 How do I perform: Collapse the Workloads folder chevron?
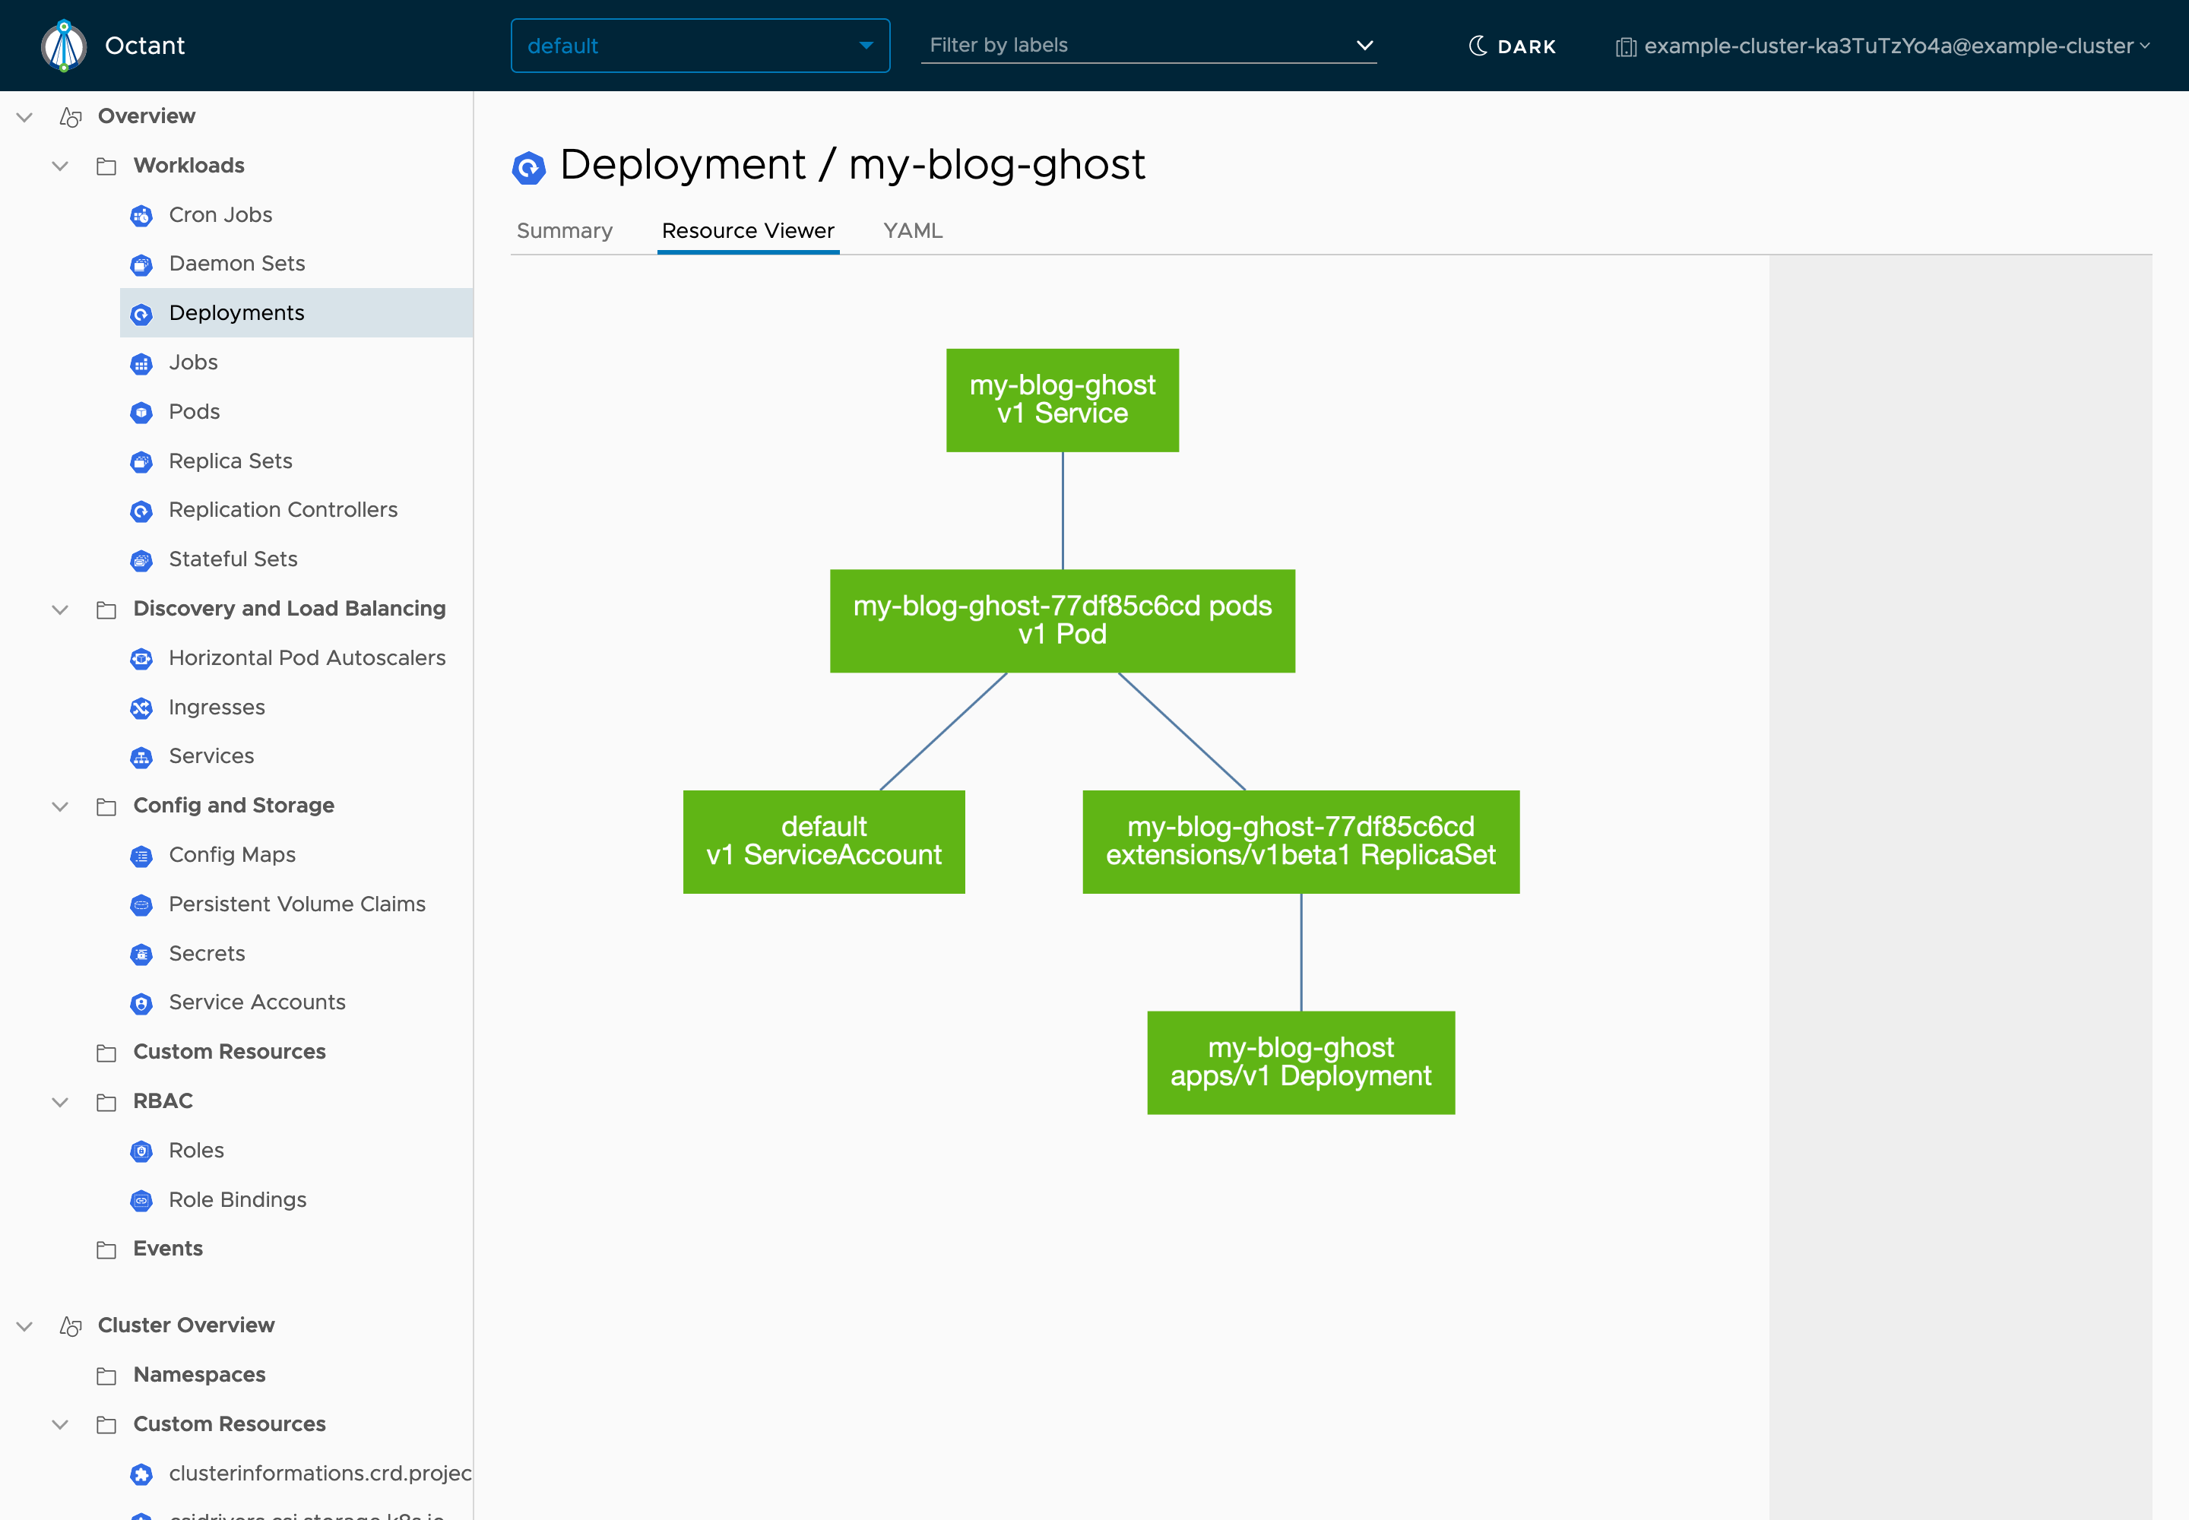pos(60,166)
